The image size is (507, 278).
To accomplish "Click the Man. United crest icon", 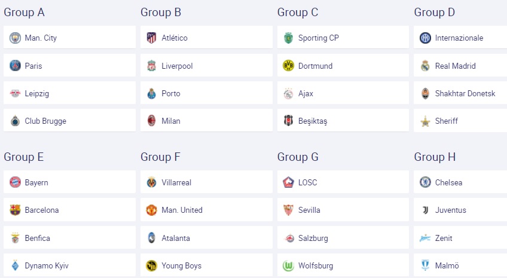I will pyautogui.click(x=152, y=210).
